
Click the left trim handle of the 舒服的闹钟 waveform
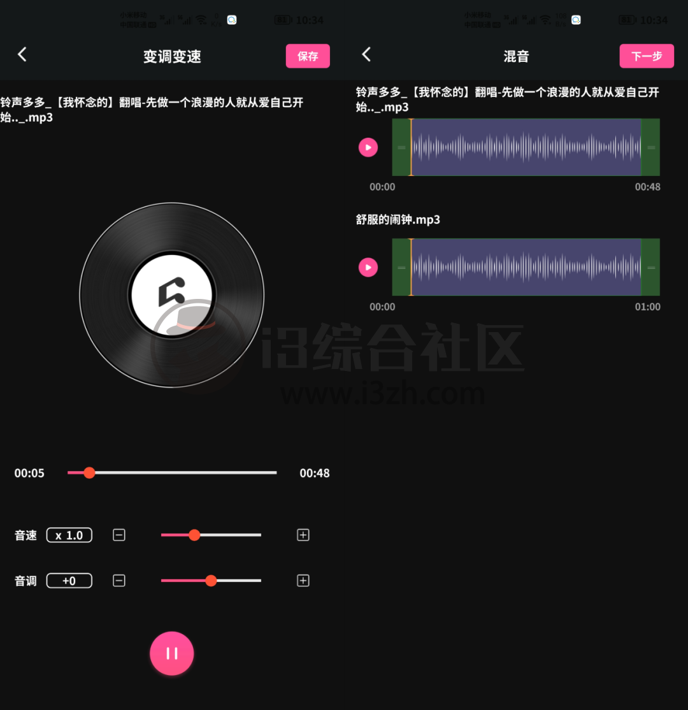coord(401,267)
